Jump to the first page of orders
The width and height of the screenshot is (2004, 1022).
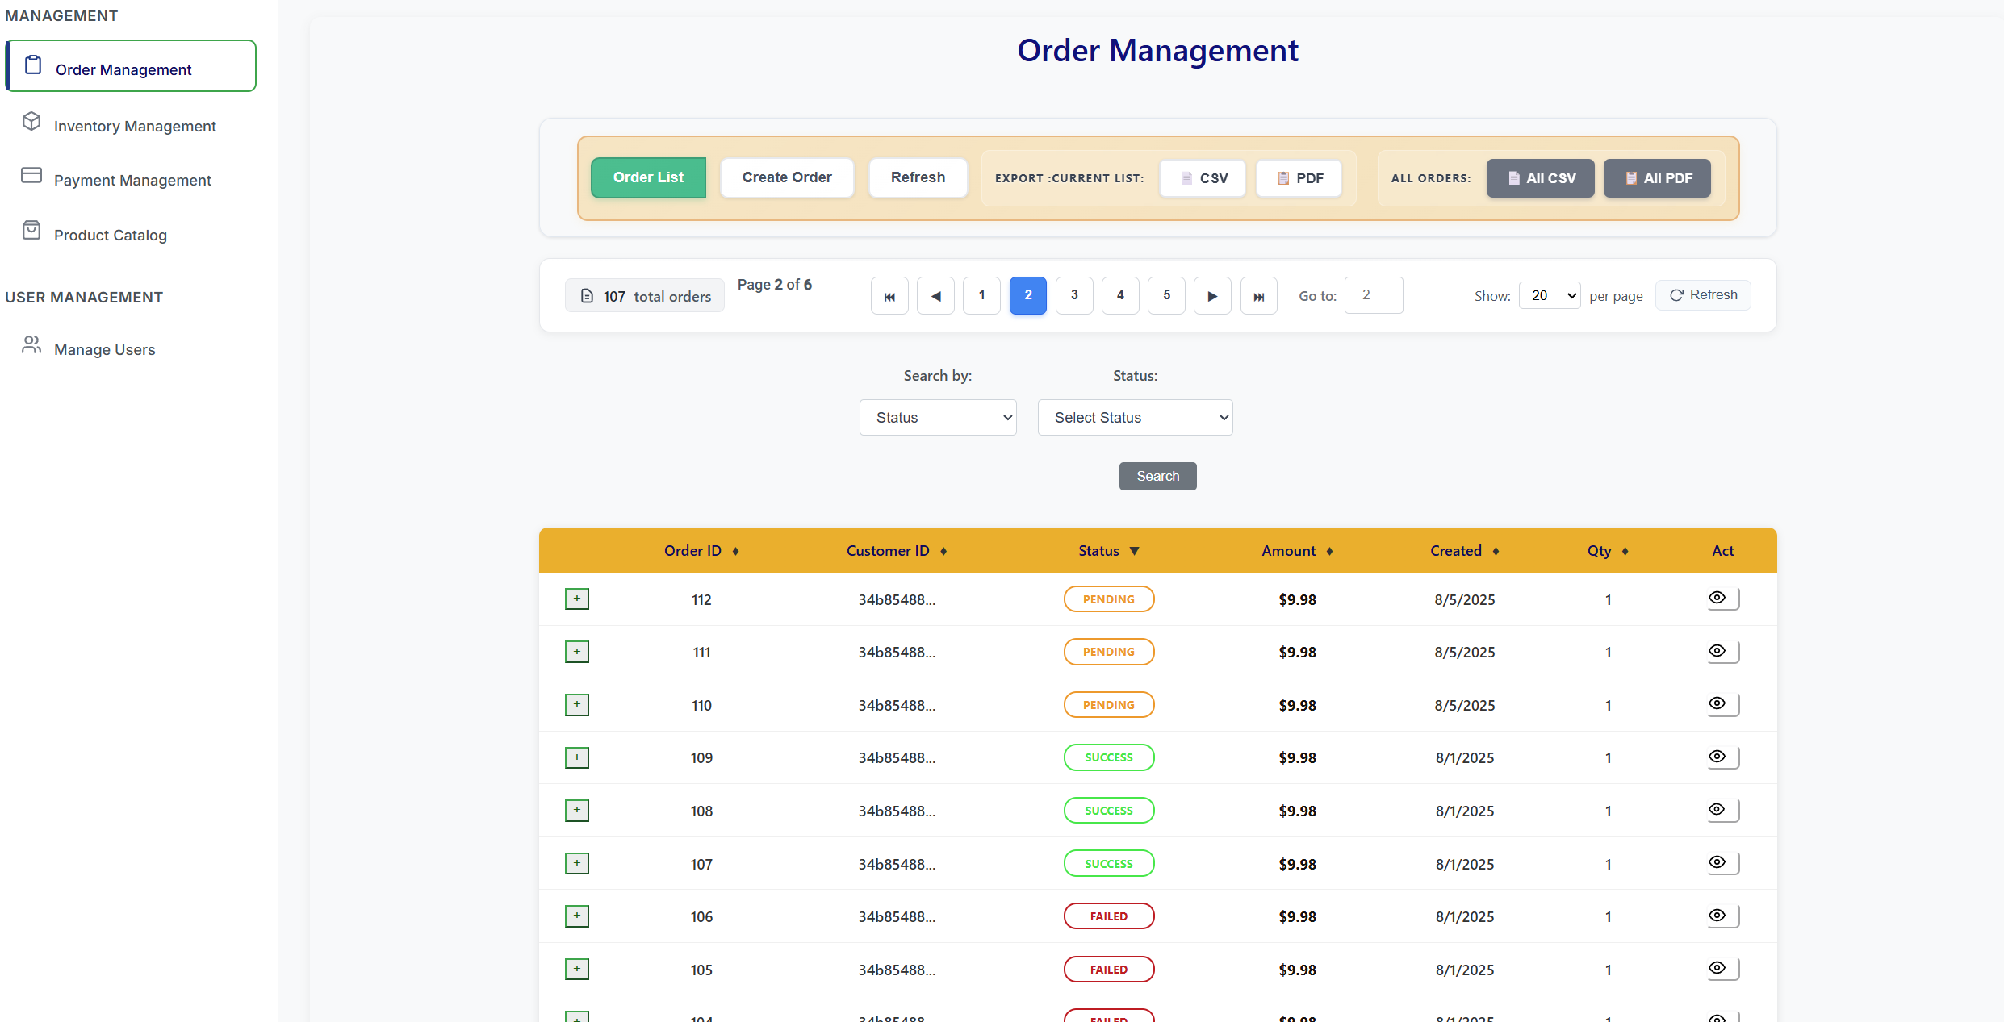889,295
